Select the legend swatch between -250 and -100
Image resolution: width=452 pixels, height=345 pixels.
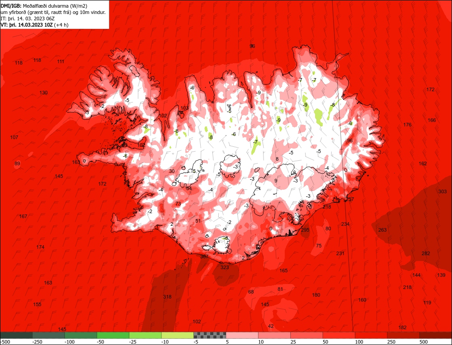tap(48, 335)
